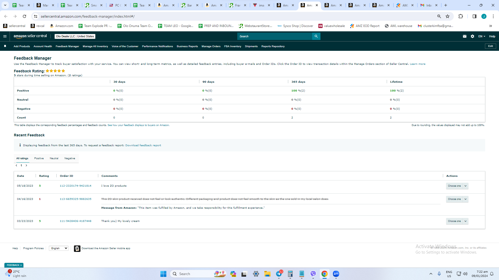Click into the Seller Central search field
This screenshot has width=499, height=280.
tap(275, 36)
